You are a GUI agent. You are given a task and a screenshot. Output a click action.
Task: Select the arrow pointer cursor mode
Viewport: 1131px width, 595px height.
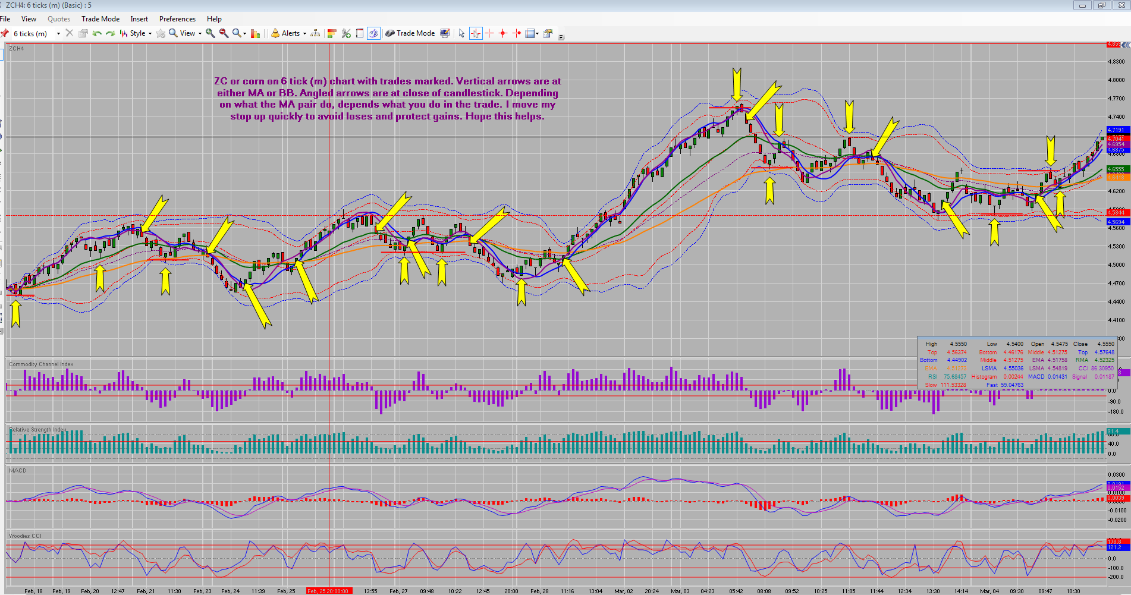461,33
